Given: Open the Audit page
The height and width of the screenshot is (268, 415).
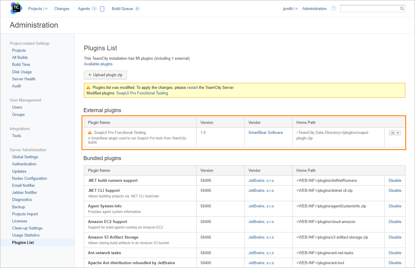Looking at the screenshot, I should pos(16,86).
